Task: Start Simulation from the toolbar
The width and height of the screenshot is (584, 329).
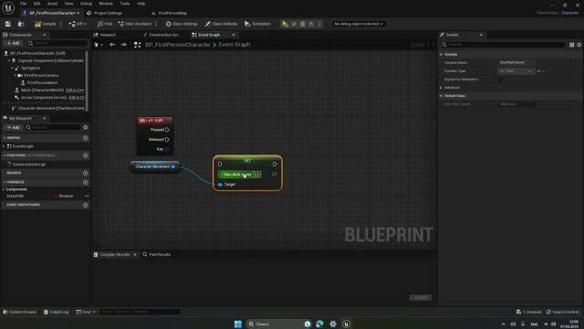Action: click(x=257, y=24)
